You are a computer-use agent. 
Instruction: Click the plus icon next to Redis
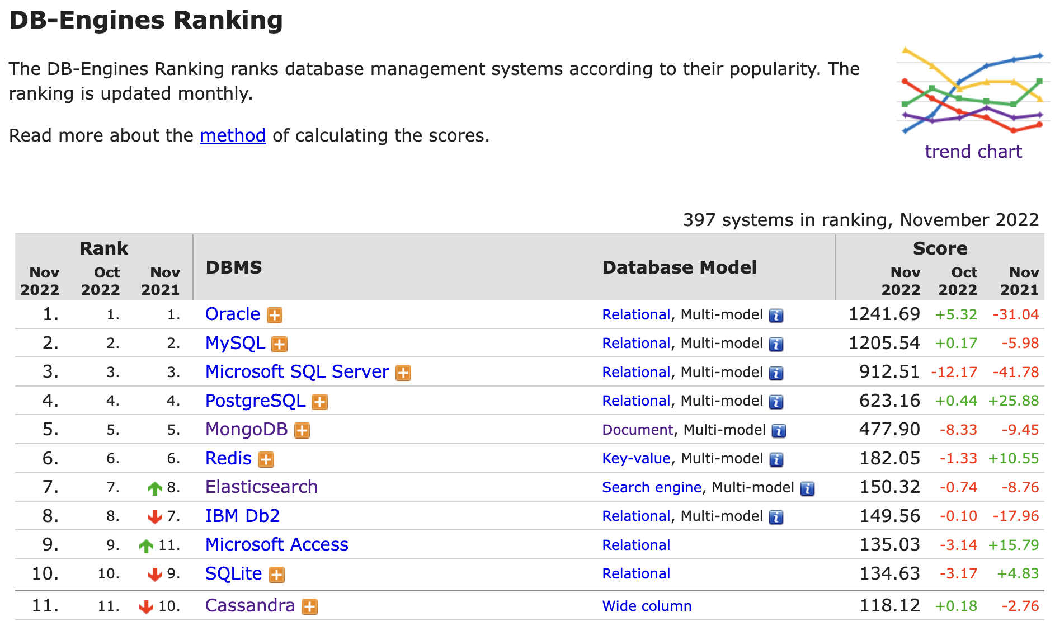(x=266, y=459)
